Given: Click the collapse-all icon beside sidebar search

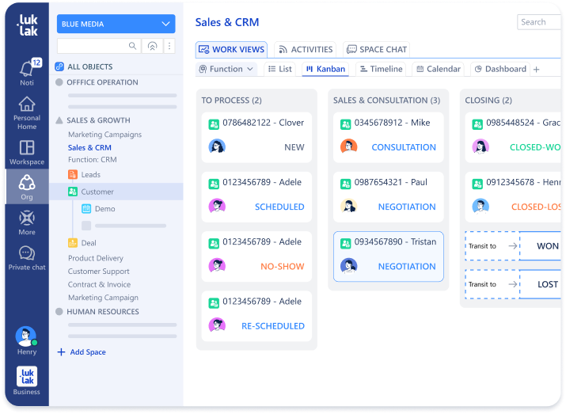Looking at the screenshot, I should coord(152,46).
